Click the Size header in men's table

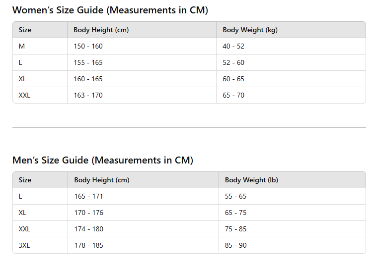(x=25, y=180)
